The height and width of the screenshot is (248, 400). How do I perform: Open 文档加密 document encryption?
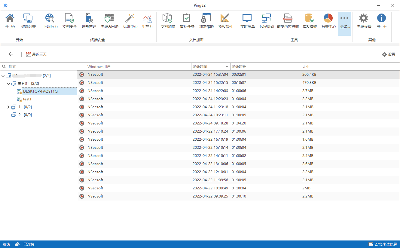tap(168, 21)
